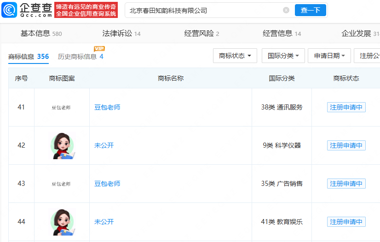Click serial number 42 cell
Viewport: 380px width, 242px height.
21,145
